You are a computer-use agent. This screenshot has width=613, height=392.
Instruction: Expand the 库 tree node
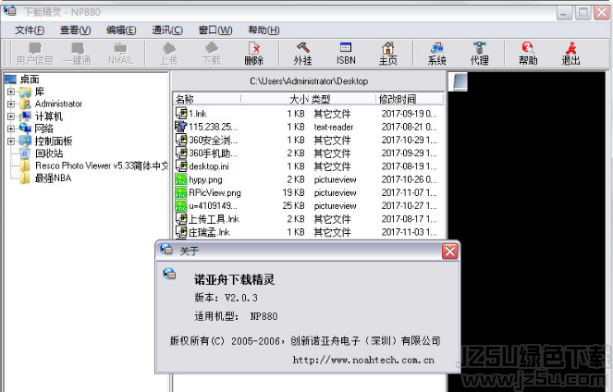click(x=11, y=92)
